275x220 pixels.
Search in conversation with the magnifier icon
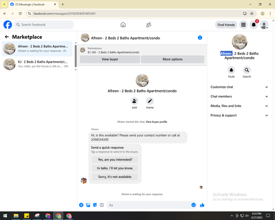(247, 70)
